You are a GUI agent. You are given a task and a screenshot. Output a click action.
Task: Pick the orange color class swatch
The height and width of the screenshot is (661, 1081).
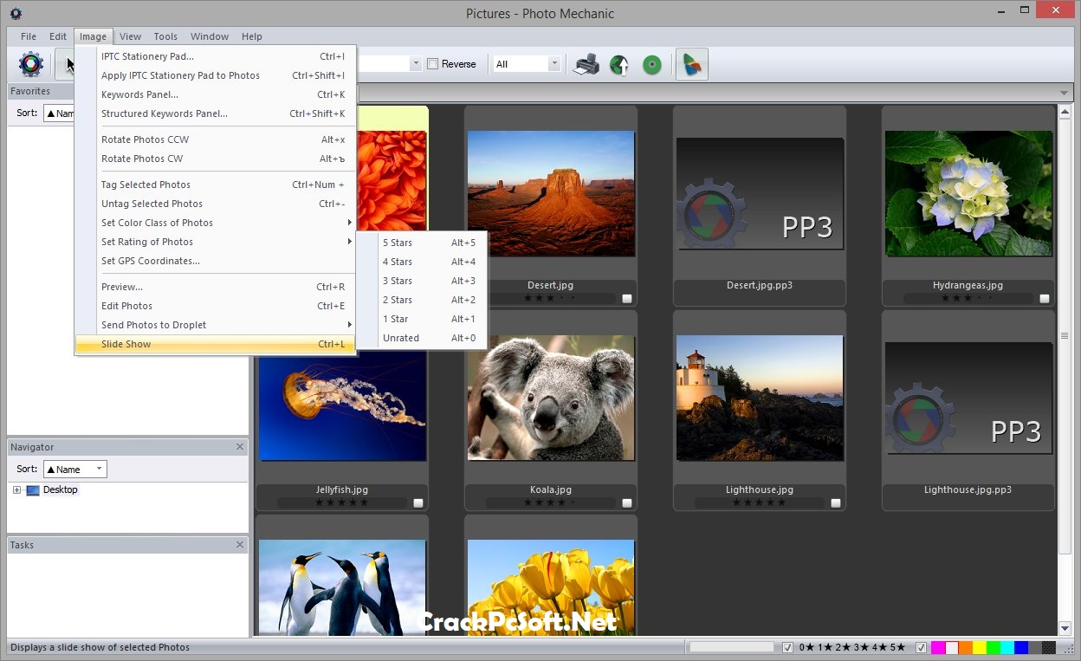coord(966,647)
